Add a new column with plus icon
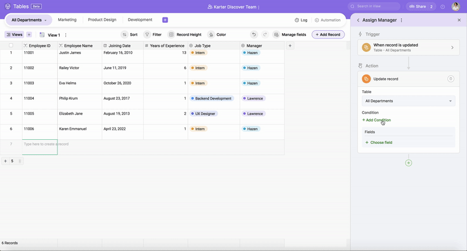Image resolution: width=467 pixels, height=251 pixels. tap(290, 46)
